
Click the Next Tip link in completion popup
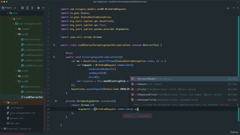tap(224, 105)
